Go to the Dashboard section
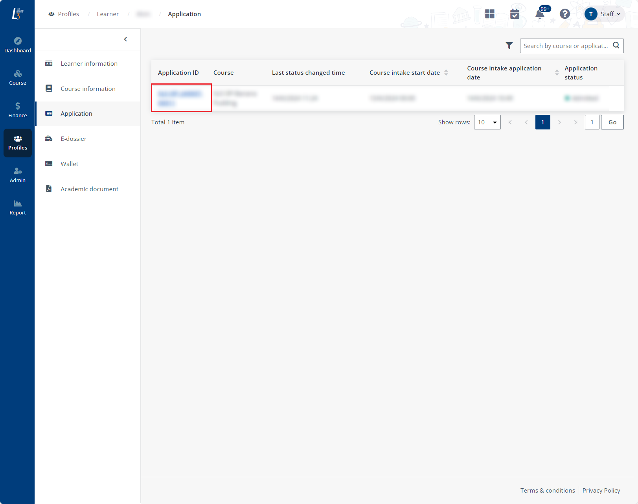This screenshot has width=638, height=504. point(17,44)
